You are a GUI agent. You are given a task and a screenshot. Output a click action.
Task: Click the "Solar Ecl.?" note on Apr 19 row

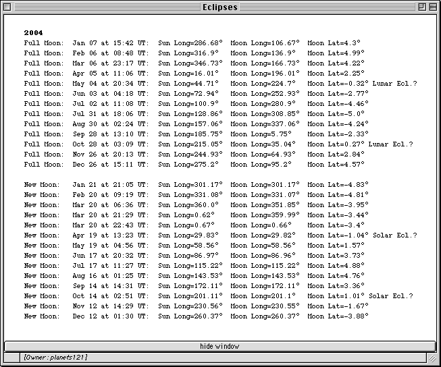point(394,235)
